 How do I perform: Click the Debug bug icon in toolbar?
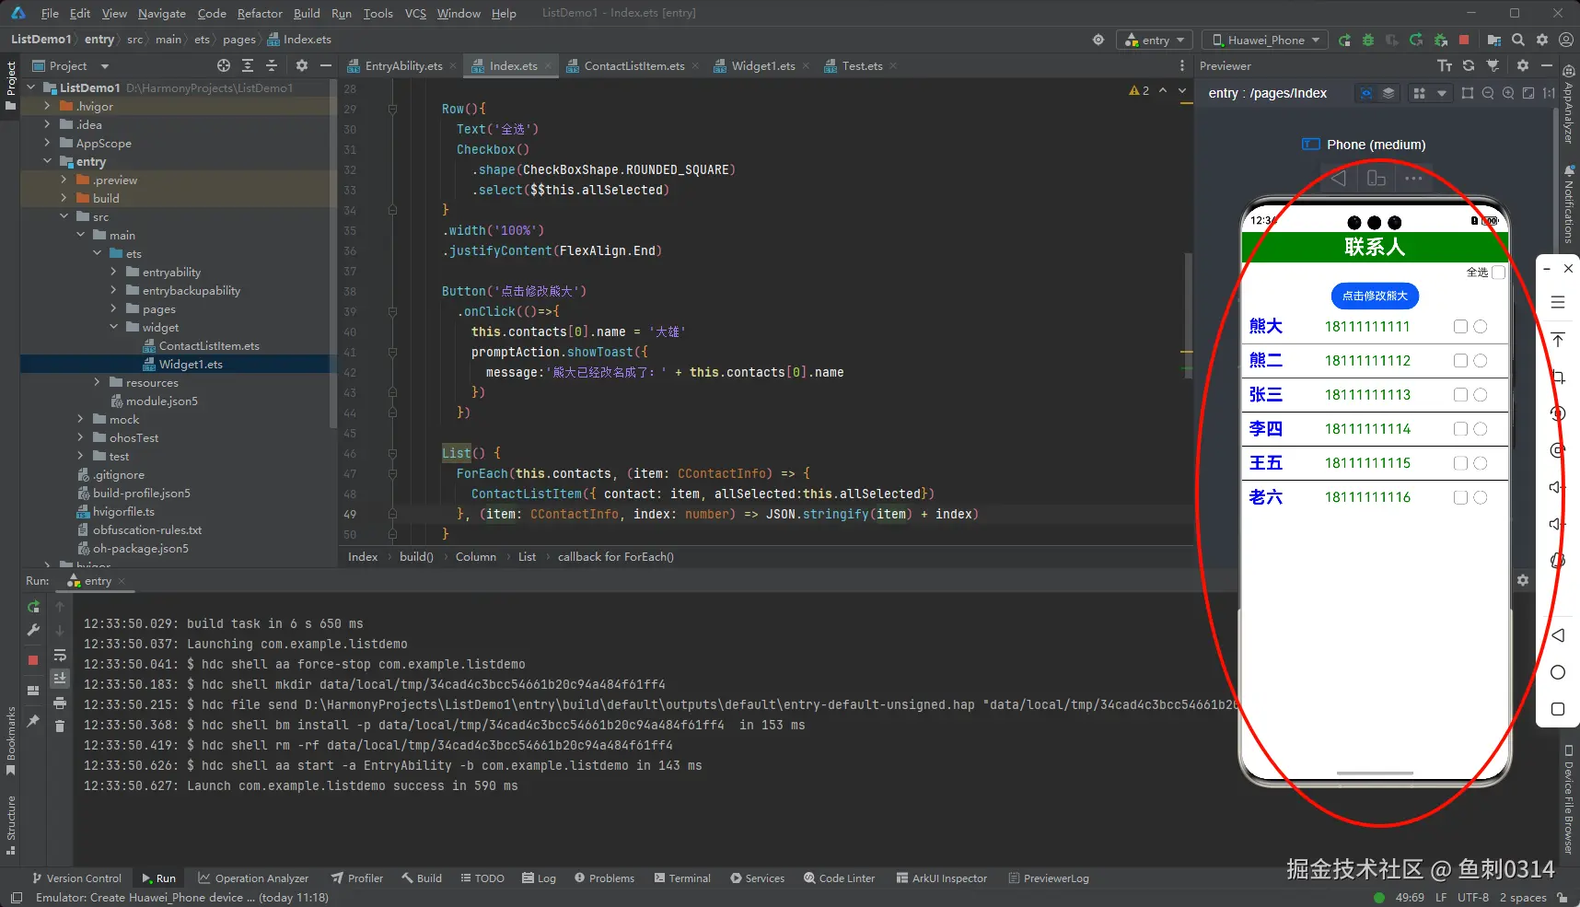coord(1368,40)
